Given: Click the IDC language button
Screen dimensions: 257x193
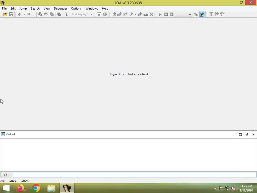Looking at the screenshot, I should [x=6, y=175].
